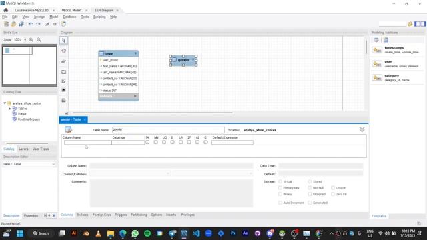Open the Templates tab on the right
This screenshot has height=240, width=427.
click(379, 216)
